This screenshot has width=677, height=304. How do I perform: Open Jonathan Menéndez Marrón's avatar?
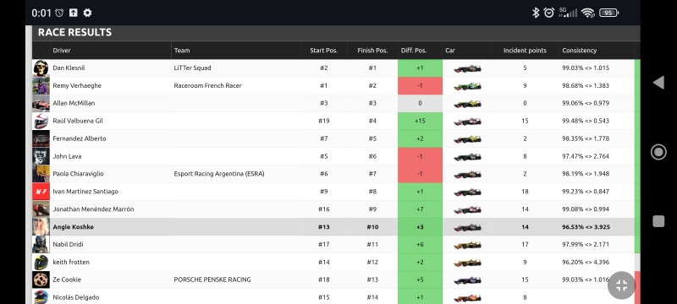pos(41,209)
